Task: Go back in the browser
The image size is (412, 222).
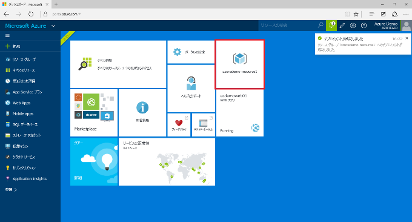Action: 7,14
